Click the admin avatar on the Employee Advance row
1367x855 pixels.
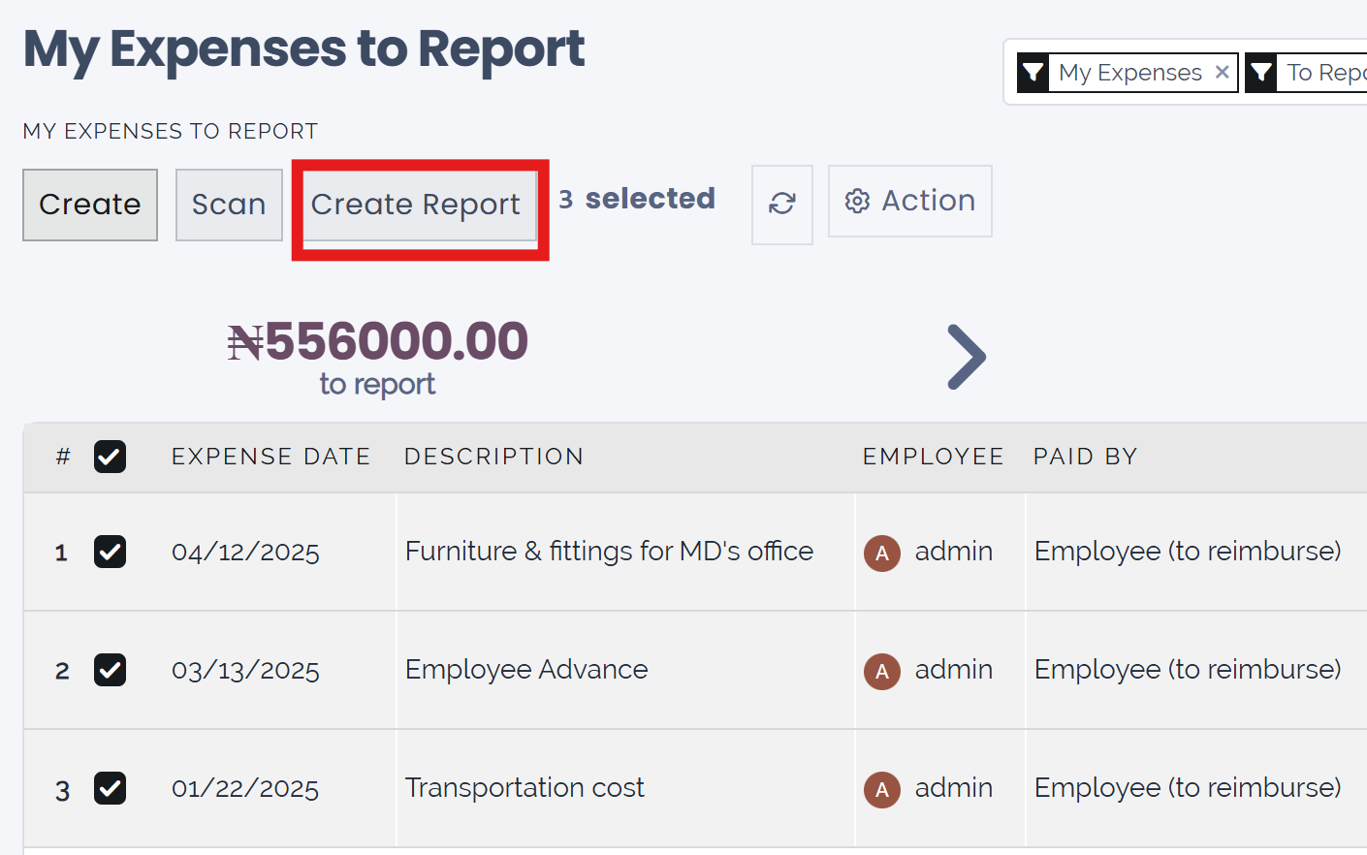(x=881, y=670)
